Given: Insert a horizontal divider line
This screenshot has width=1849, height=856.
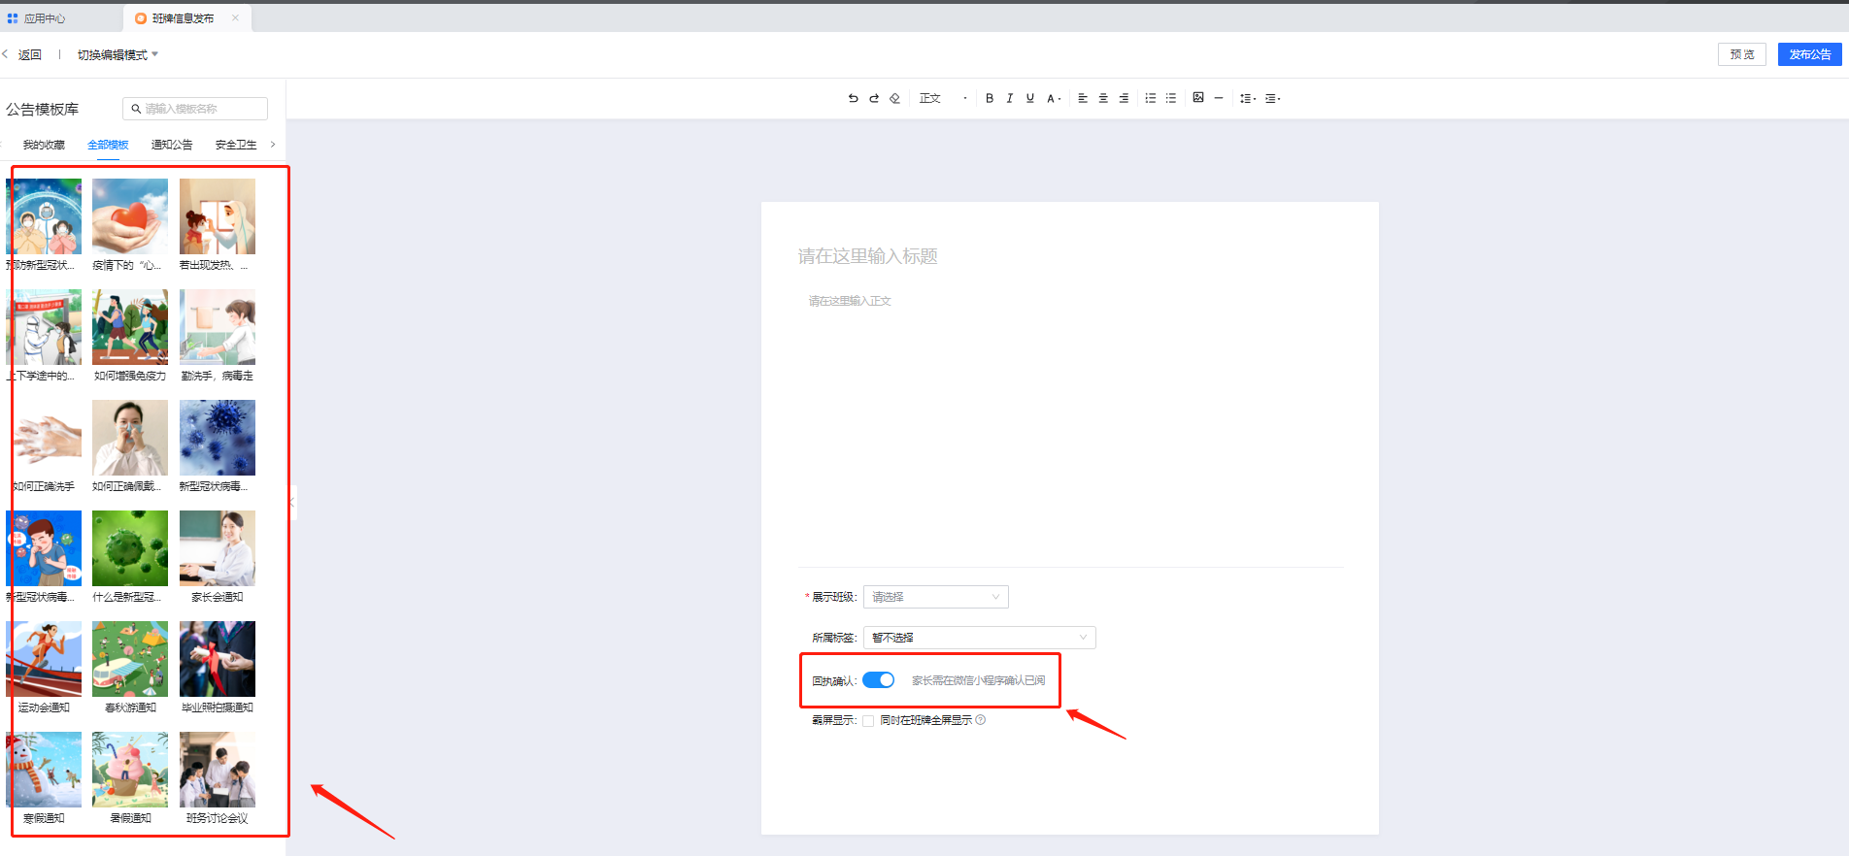Looking at the screenshot, I should pos(1219,98).
